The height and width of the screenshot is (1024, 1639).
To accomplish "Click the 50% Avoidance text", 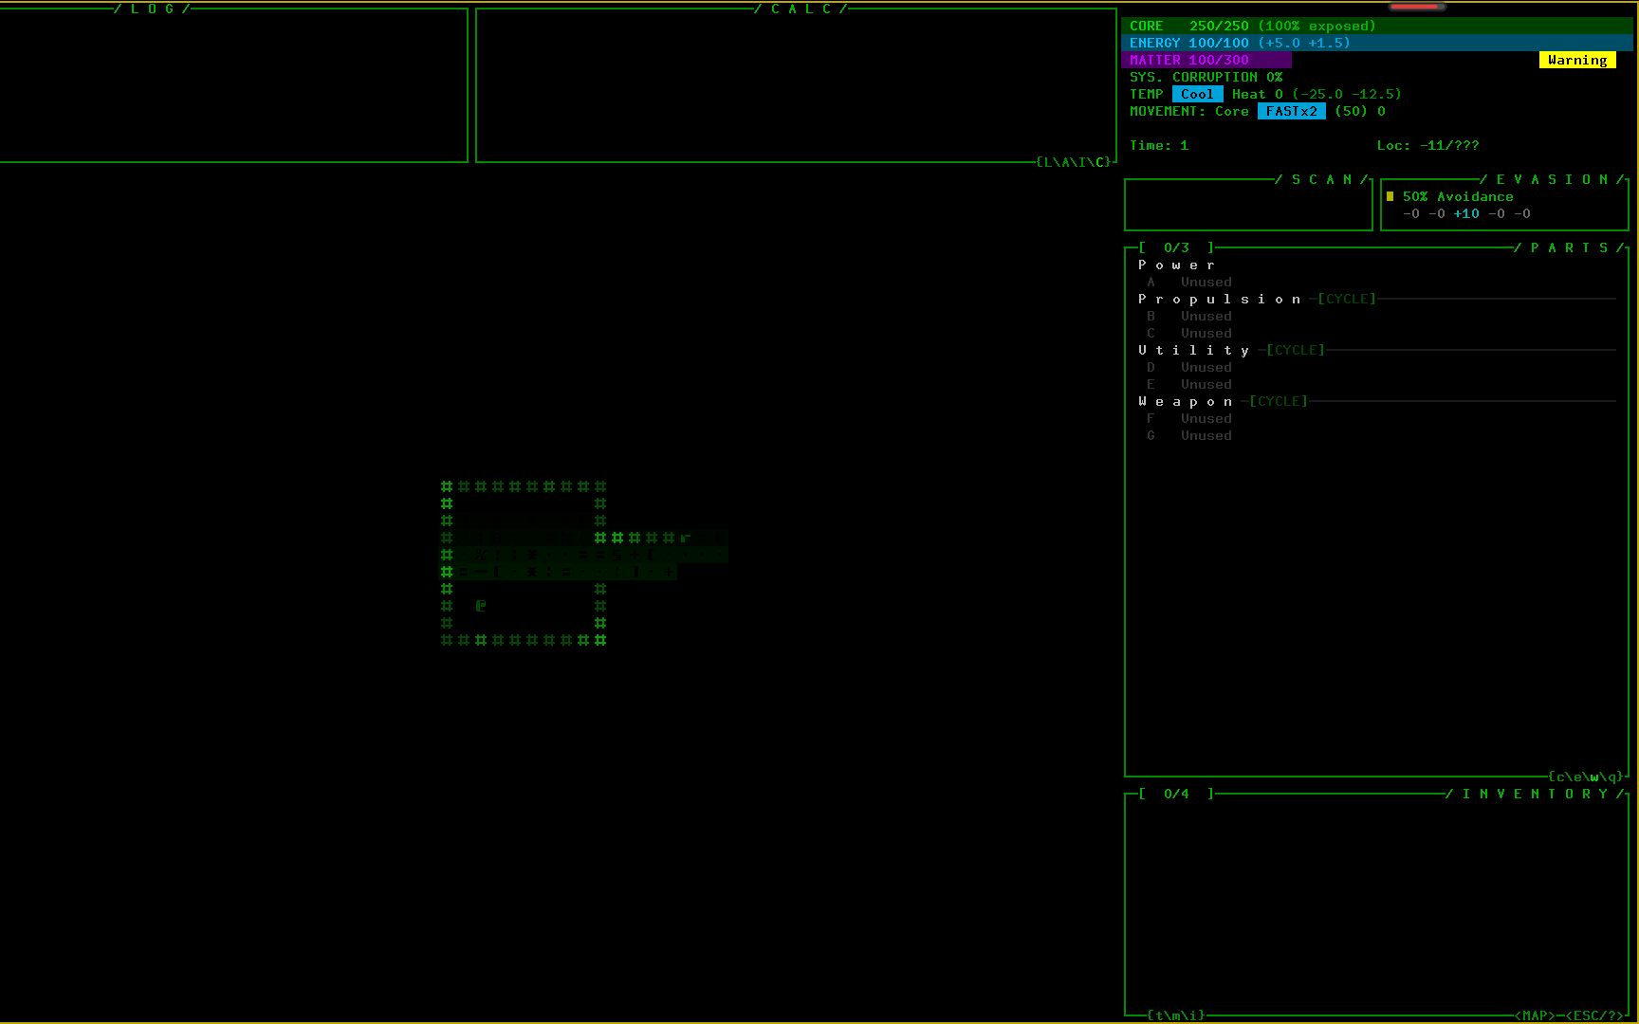I will (x=1458, y=196).
